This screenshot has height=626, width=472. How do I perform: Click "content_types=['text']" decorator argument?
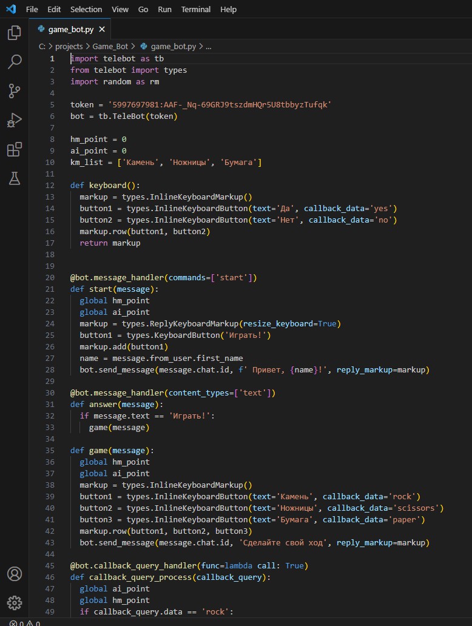(220, 393)
